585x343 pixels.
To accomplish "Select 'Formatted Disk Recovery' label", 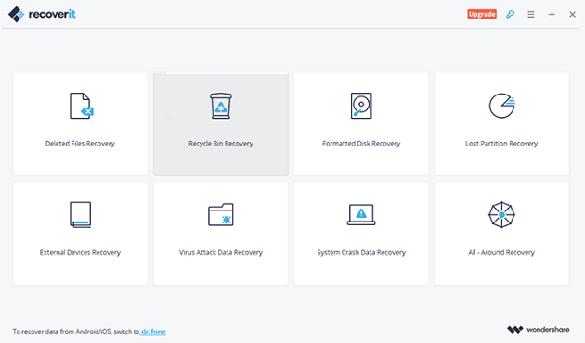I will point(361,144).
